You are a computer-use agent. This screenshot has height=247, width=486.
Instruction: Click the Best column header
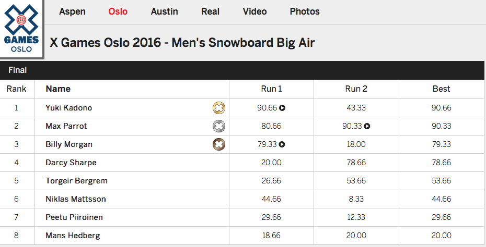point(441,89)
